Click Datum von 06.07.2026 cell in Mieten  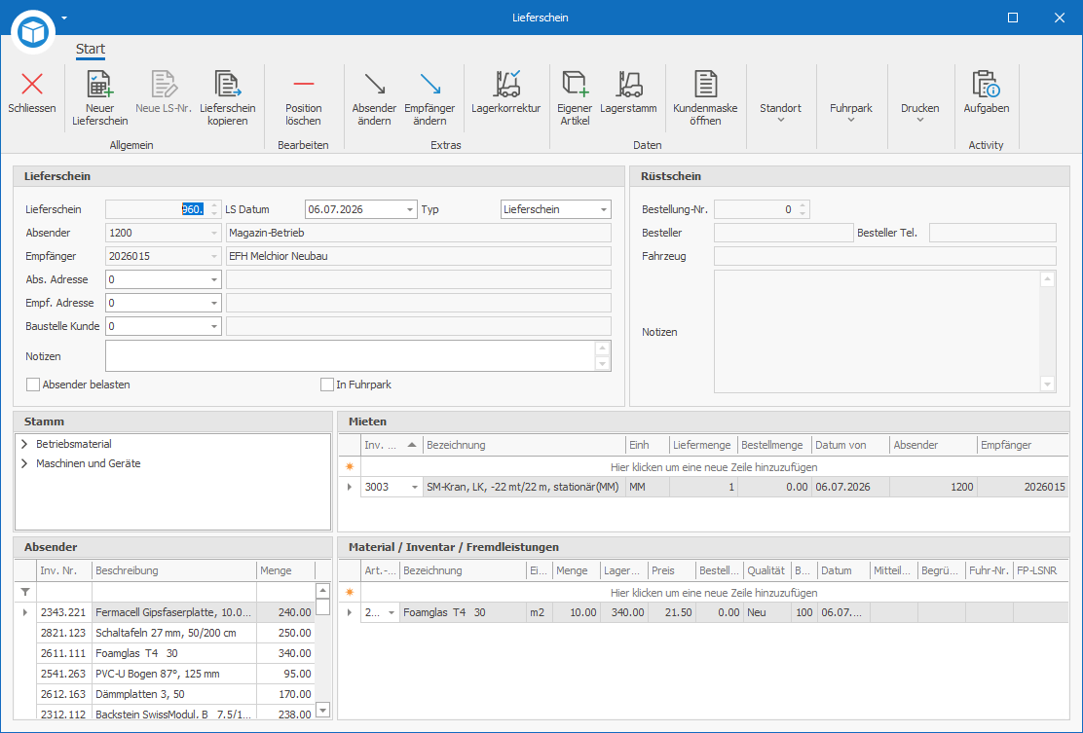[850, 488]
